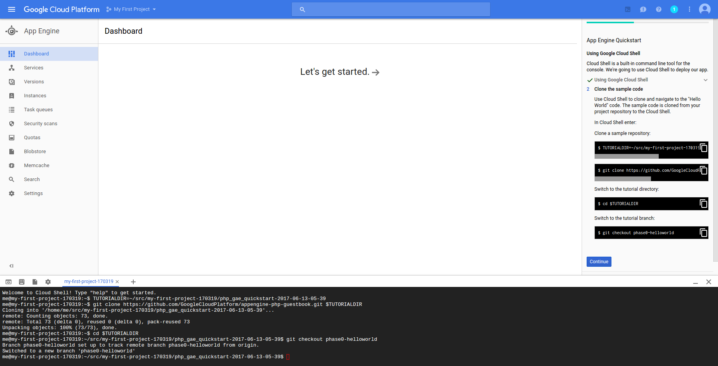Select the my-first-project-170319 shell tab
This screenshot has width=718, height=366.
89,281
